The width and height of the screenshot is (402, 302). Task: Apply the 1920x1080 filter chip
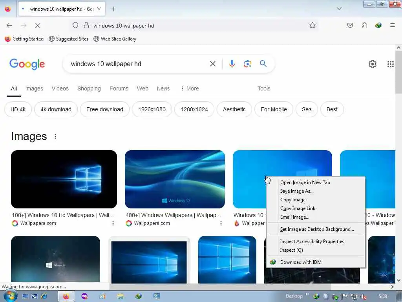pos(152,109)
